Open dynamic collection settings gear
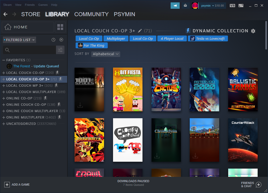Viewport: 268px width, 193px height. coord(253,31)
